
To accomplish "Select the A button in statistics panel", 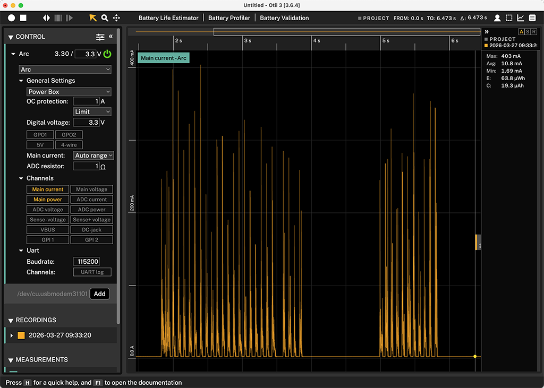I will pos(521,31).
